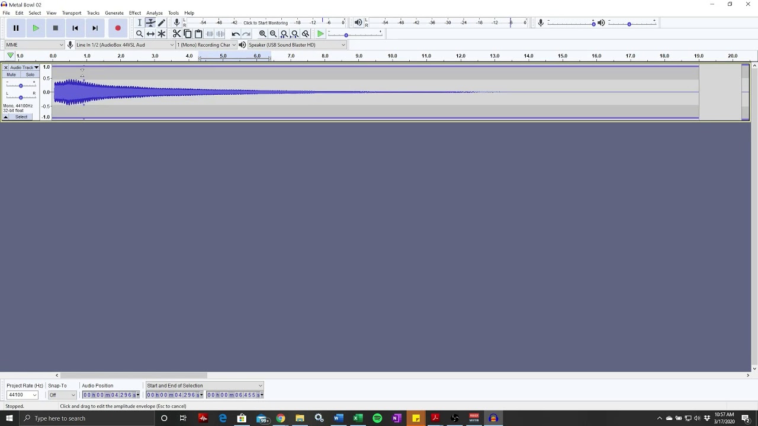Viewport: 758px width, 426px height.
Task: Adjust the playback speed slider
Action: [x=354, y=34]
